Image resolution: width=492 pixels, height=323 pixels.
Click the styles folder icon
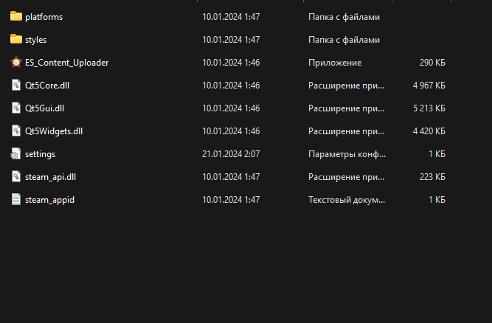click(16, 39)
